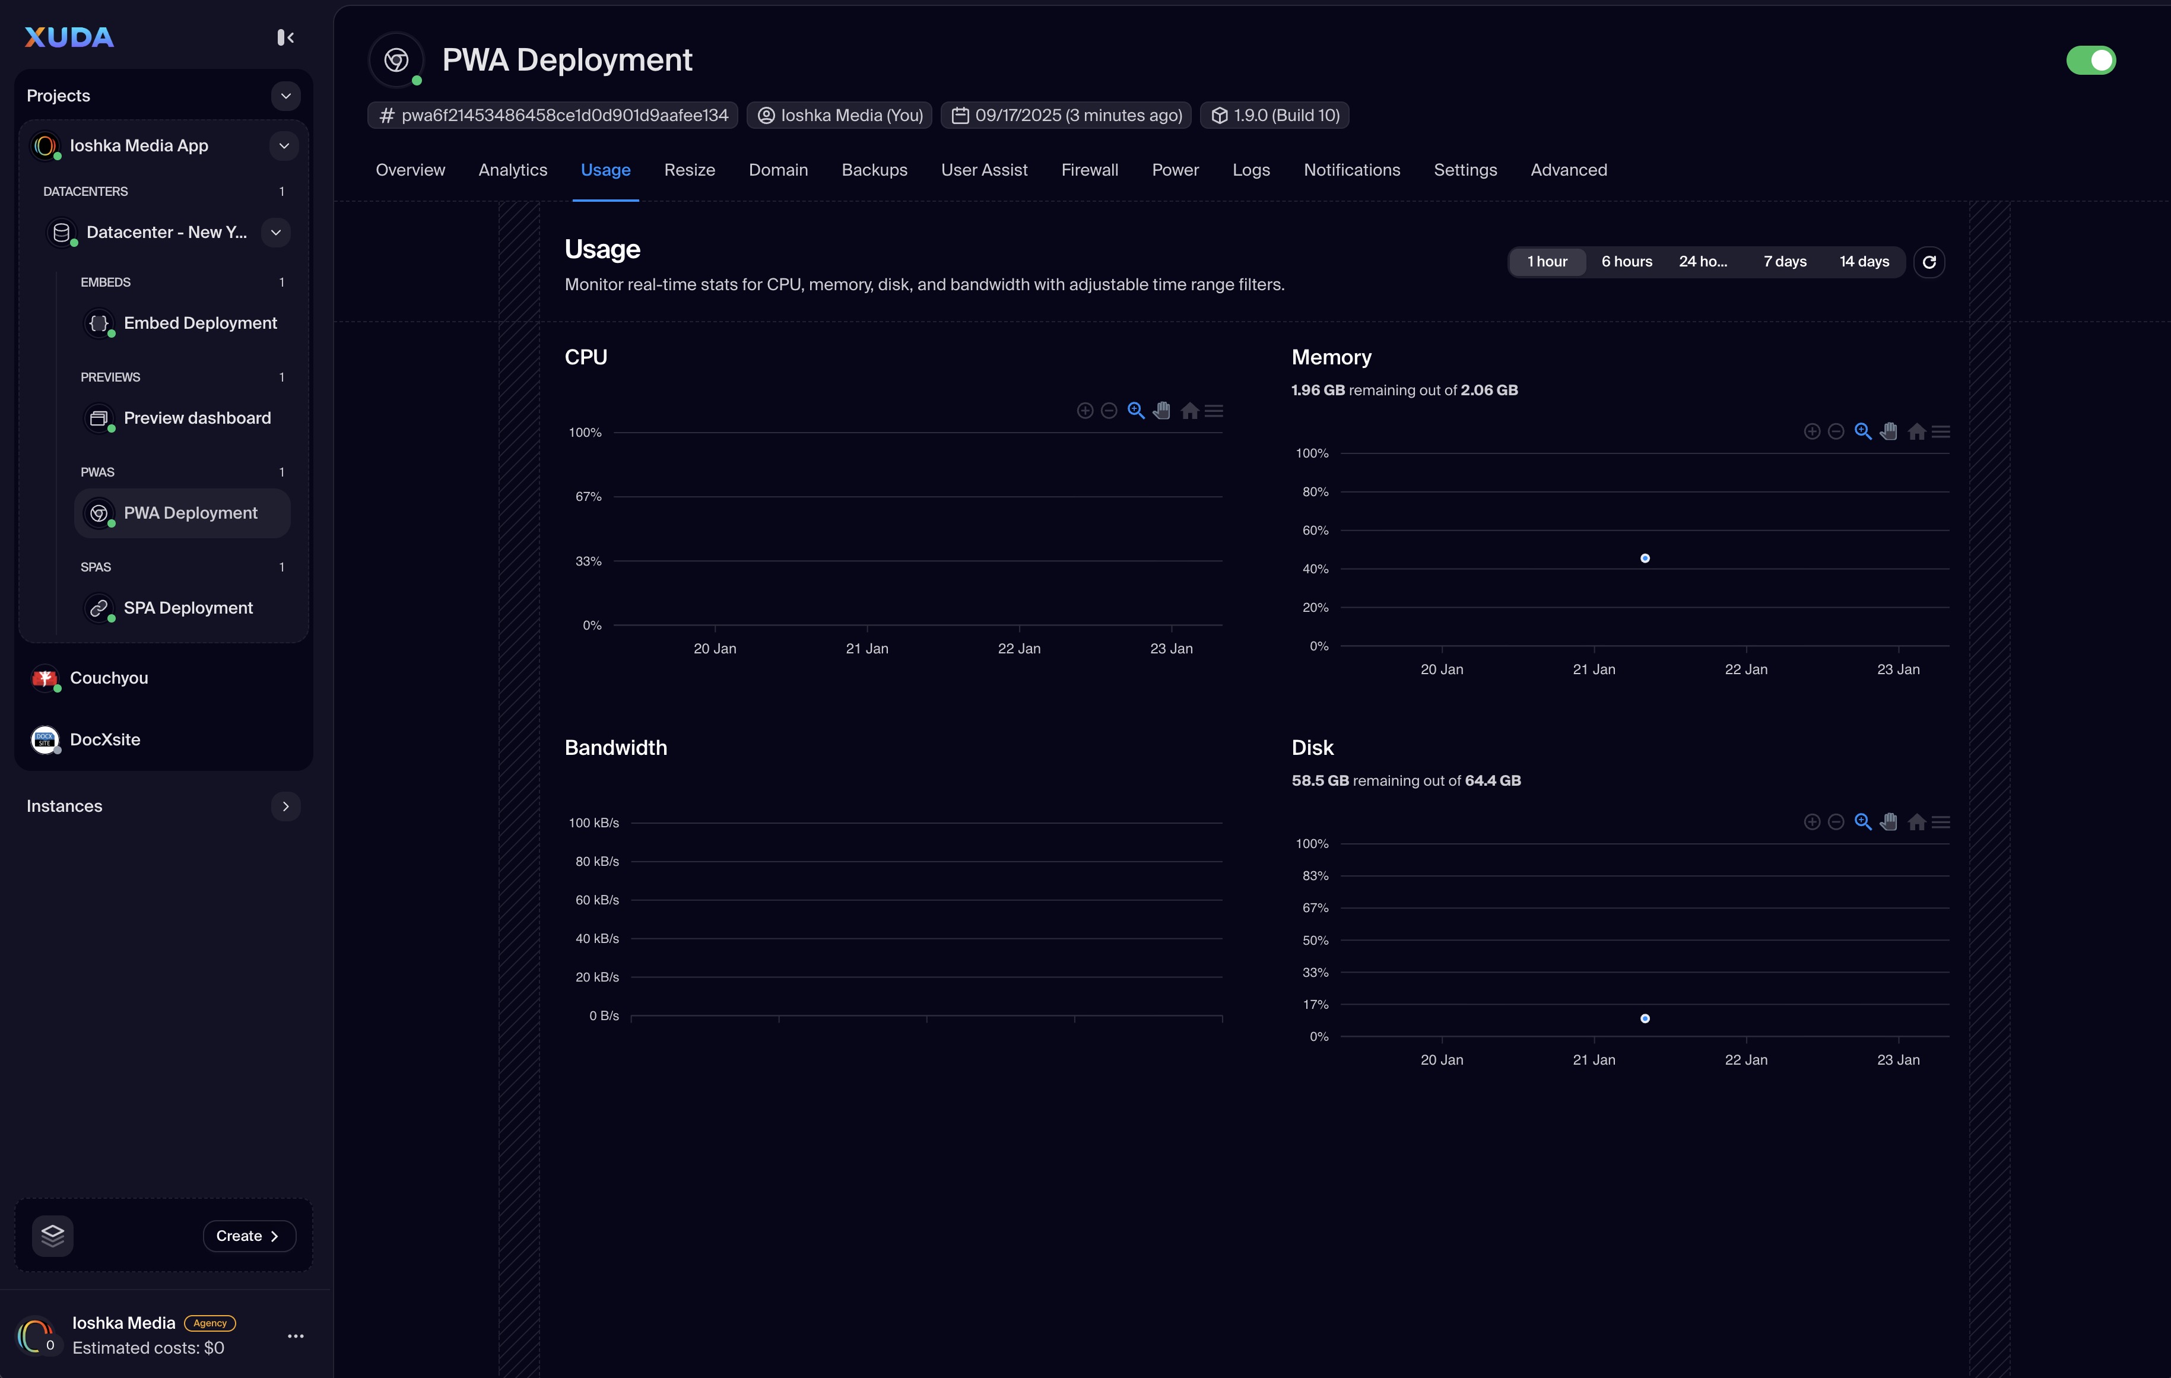
Task: Open the CPU chart hamburger menu
Action: (1214, 411)
